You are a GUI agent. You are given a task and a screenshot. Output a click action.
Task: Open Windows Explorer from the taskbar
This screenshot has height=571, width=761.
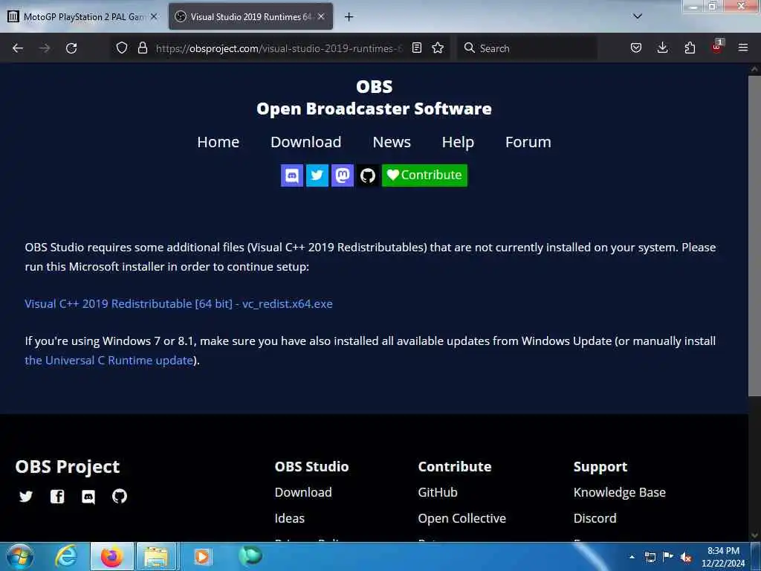(156, 556)
